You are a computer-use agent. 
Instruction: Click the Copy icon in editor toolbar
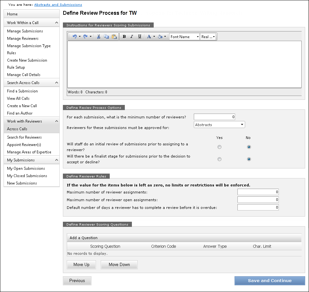pyautogui.click(x=106, y=37)
